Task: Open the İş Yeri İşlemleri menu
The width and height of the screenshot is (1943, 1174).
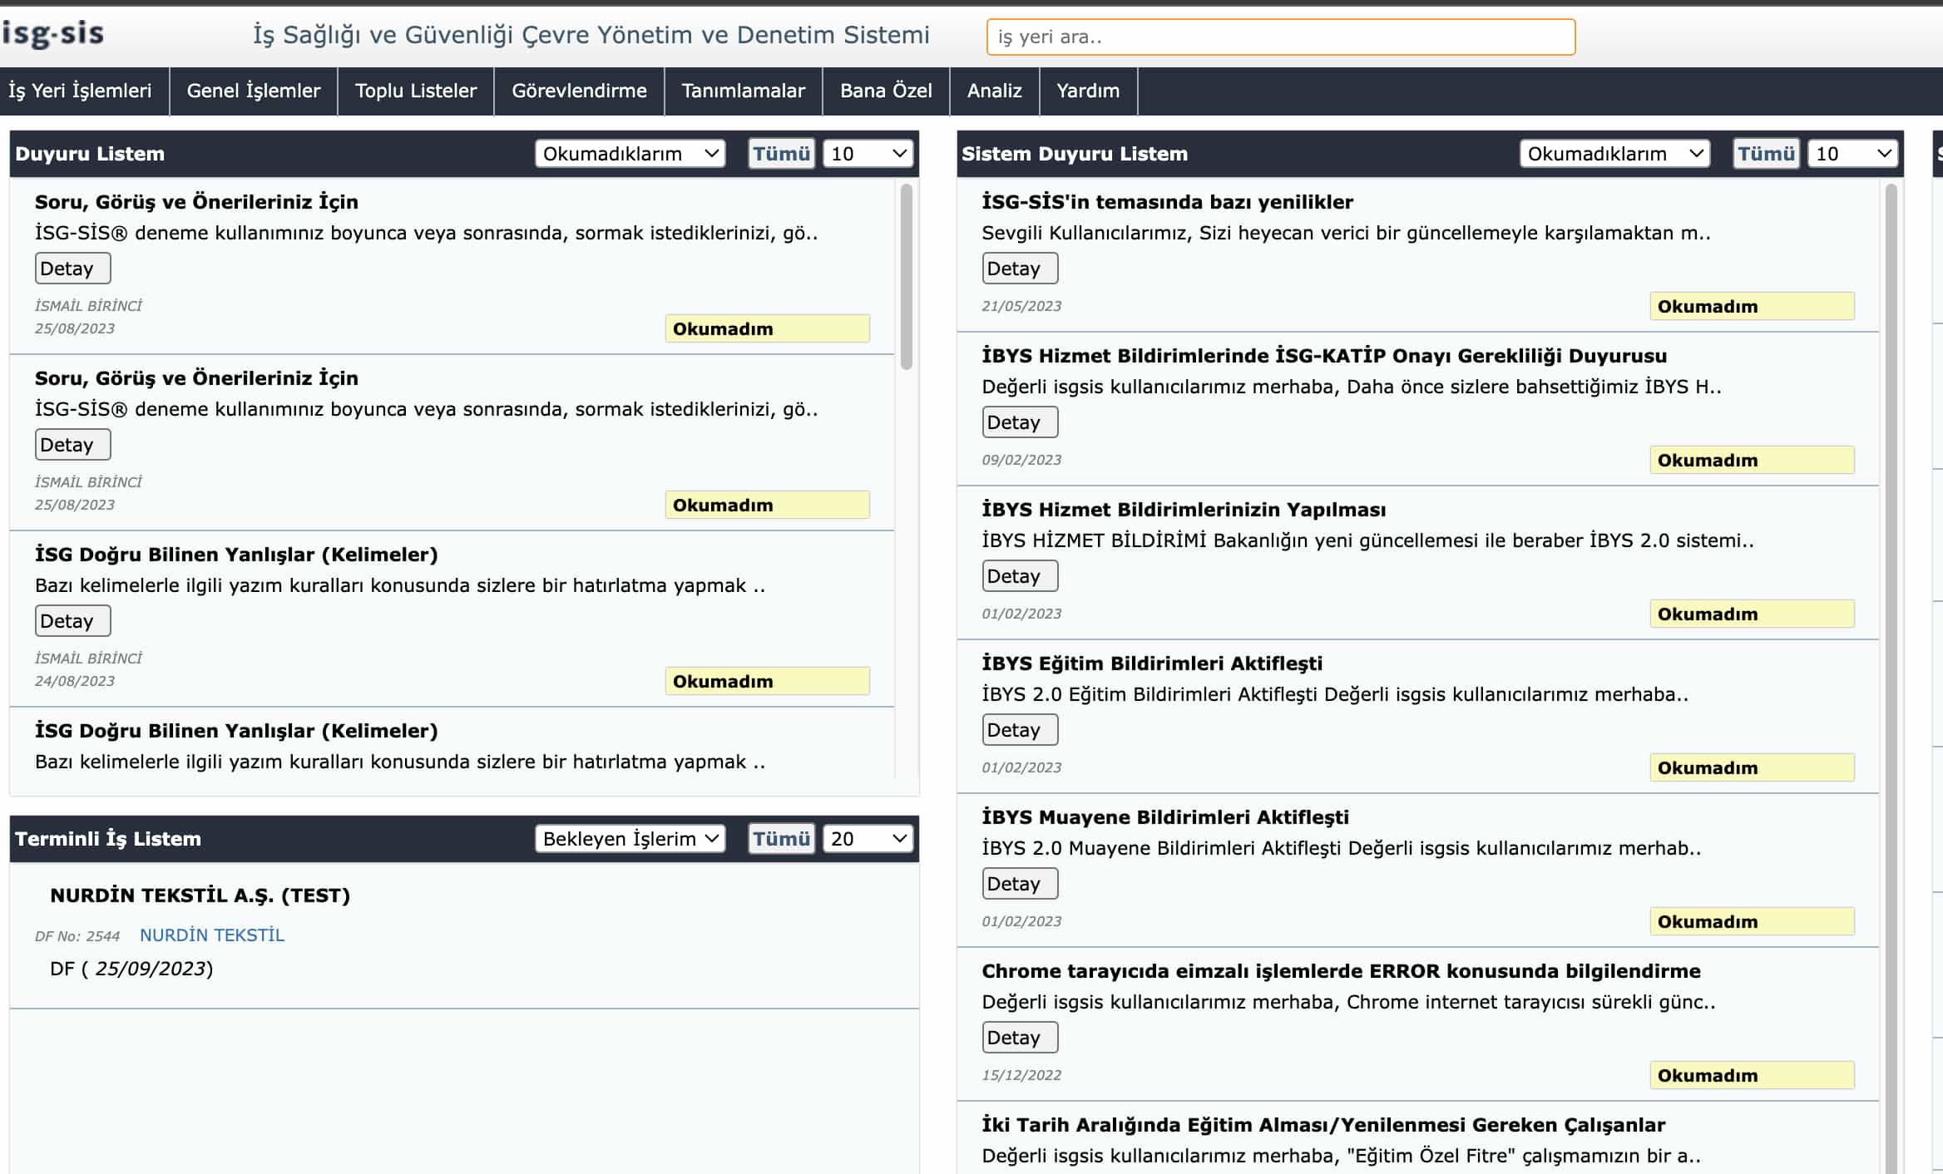Action: tap(81, 91)
